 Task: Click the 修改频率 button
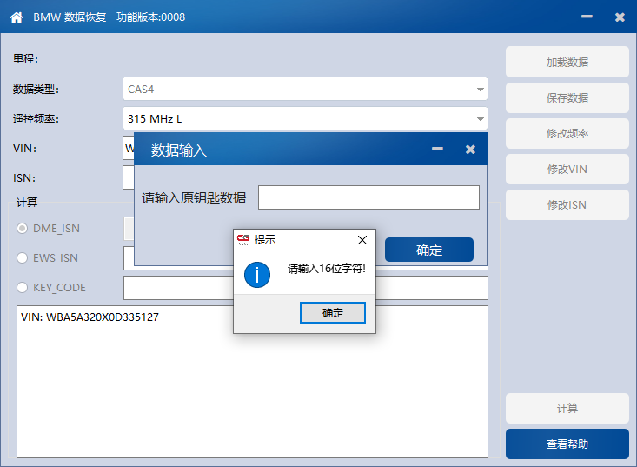tap(567, 133)
